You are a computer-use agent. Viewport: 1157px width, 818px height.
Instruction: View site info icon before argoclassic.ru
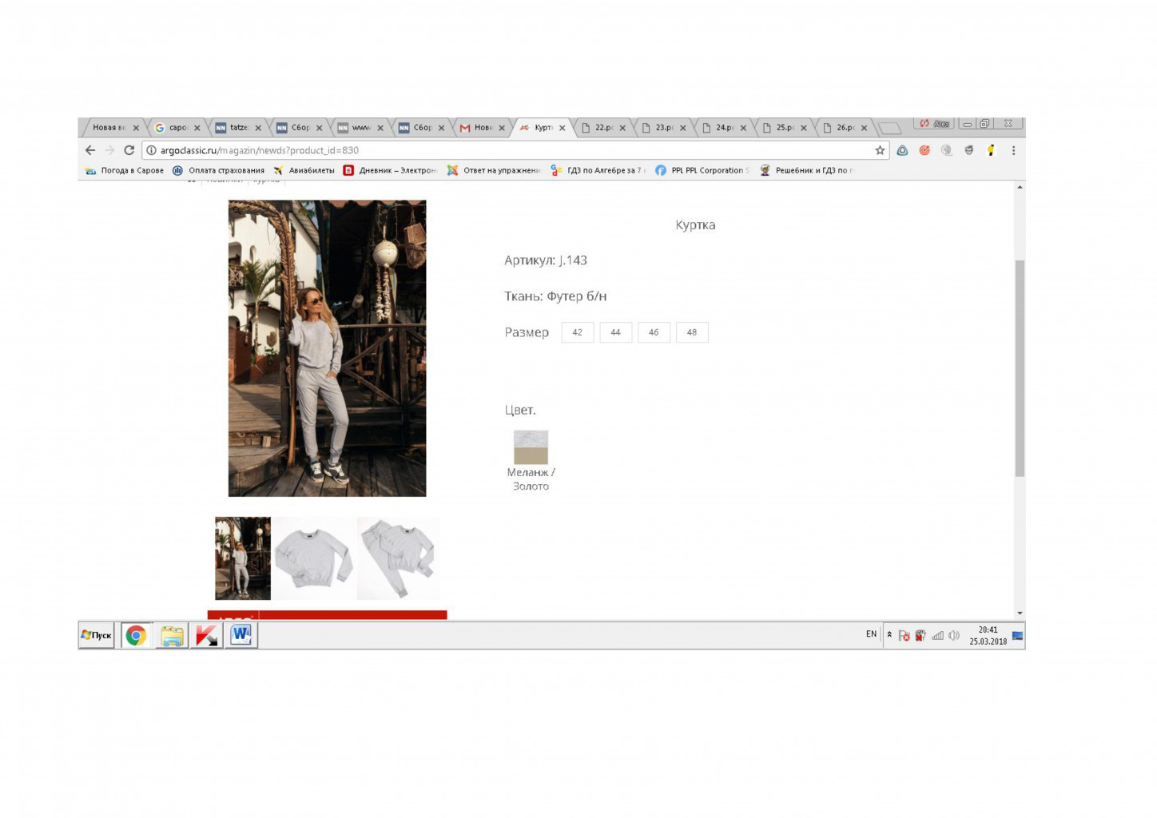[x=151, y=150]
